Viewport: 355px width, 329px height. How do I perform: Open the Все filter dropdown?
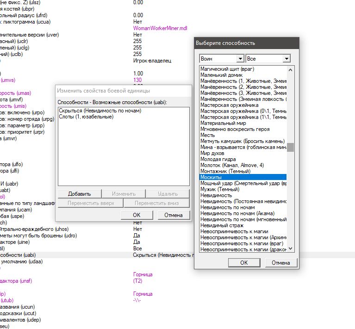pyautogui.click(x=286, y=59)
